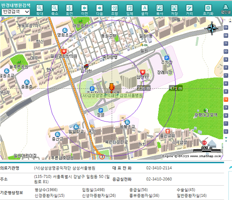This screenshot has width=232, height=200.
Task: Click the 축소 (zoom out) toolbar icon
Action: point(55,8)
